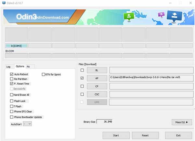This screenshot has width=195, height=141.
Task: Click the Odin3 logo in banner
Action: pos(26,17)
